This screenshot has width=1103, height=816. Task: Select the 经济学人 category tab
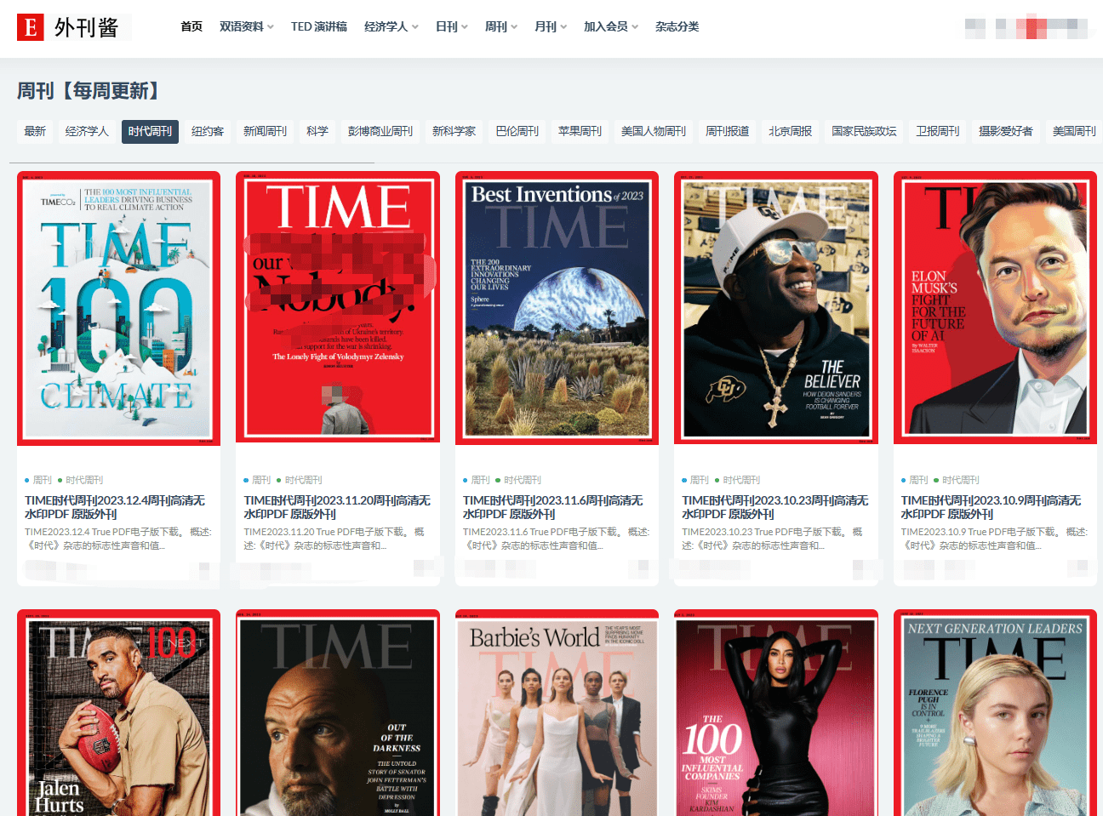click(x=87, y=131)
